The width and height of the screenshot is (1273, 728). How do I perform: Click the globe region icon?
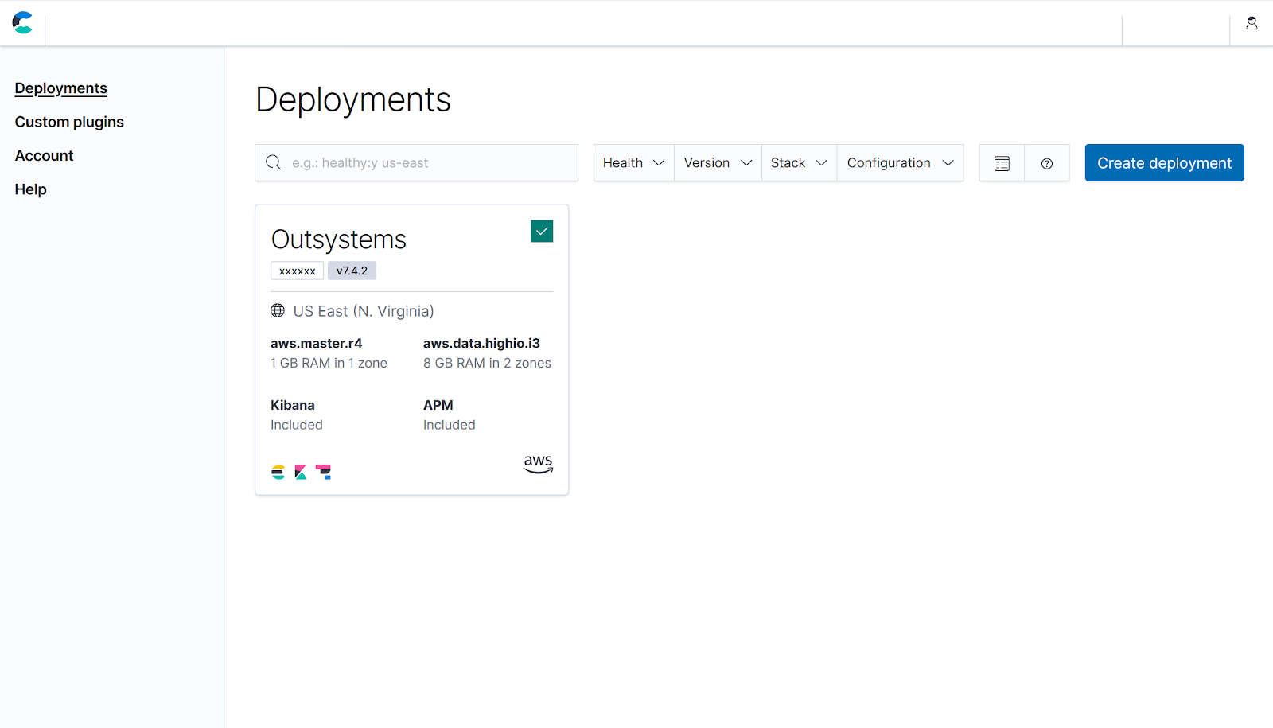point(278,310)
